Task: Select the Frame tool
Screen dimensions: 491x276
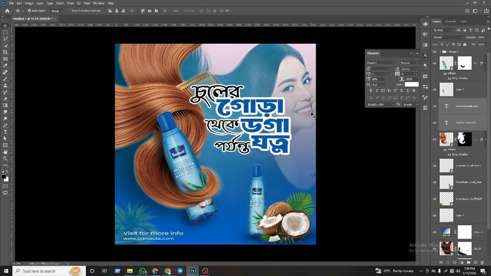Action: coord(5,59)
